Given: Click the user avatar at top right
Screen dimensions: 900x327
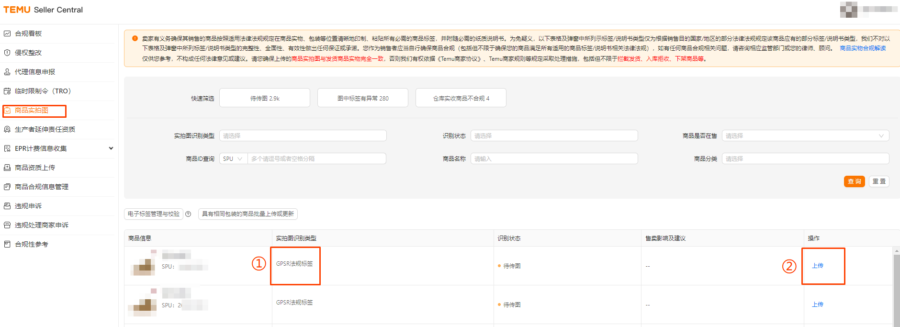Looking at the screenshot, I should 849,10.
